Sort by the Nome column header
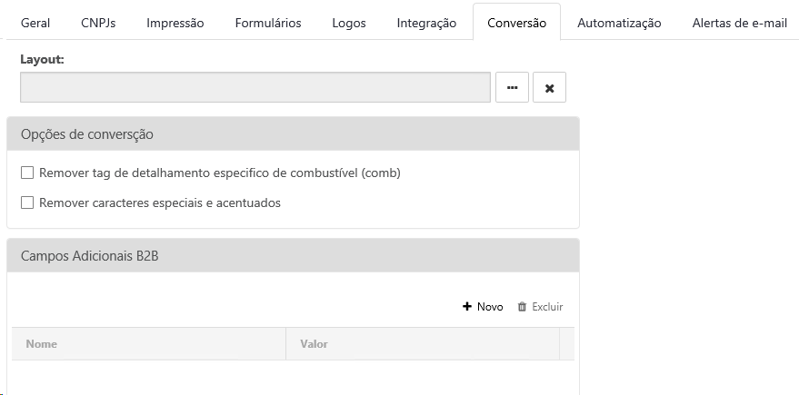This screenshot has width=799, height=395. tap(42, 344)
